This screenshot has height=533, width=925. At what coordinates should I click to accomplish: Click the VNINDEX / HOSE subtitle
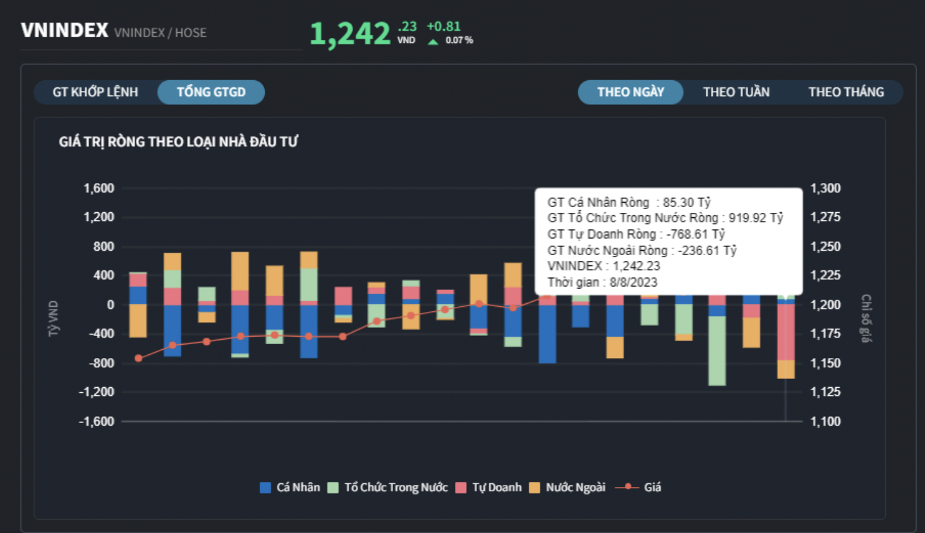[x=160, y=33]
